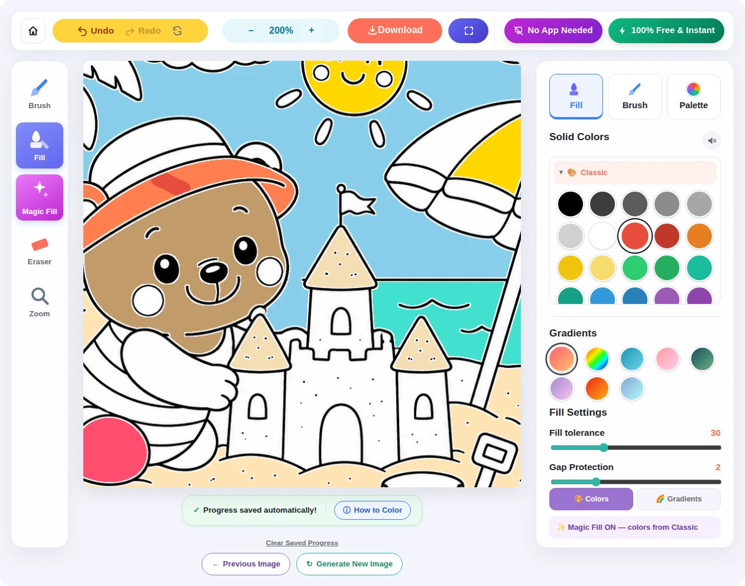Select the Eraser tool
Screen dimensions: 745x586
pos(40,250)
